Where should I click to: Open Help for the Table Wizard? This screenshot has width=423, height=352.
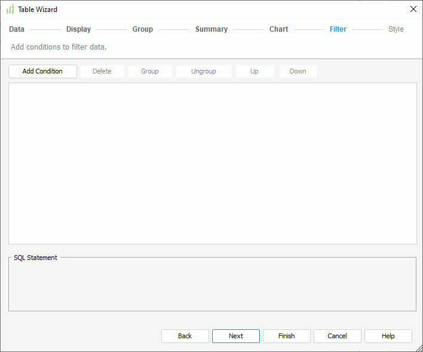coord(388,336)
